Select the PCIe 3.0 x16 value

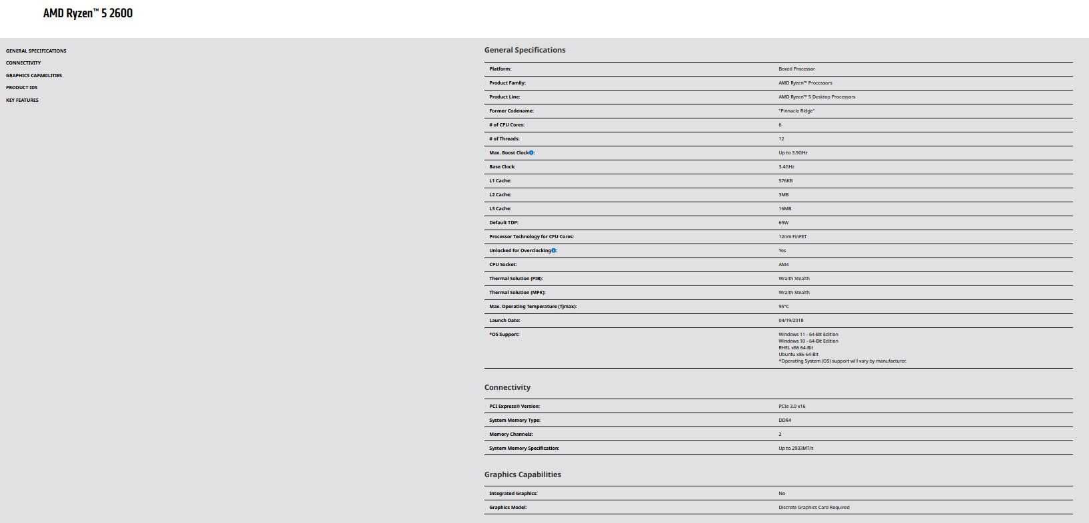click(x=792, y=406)
